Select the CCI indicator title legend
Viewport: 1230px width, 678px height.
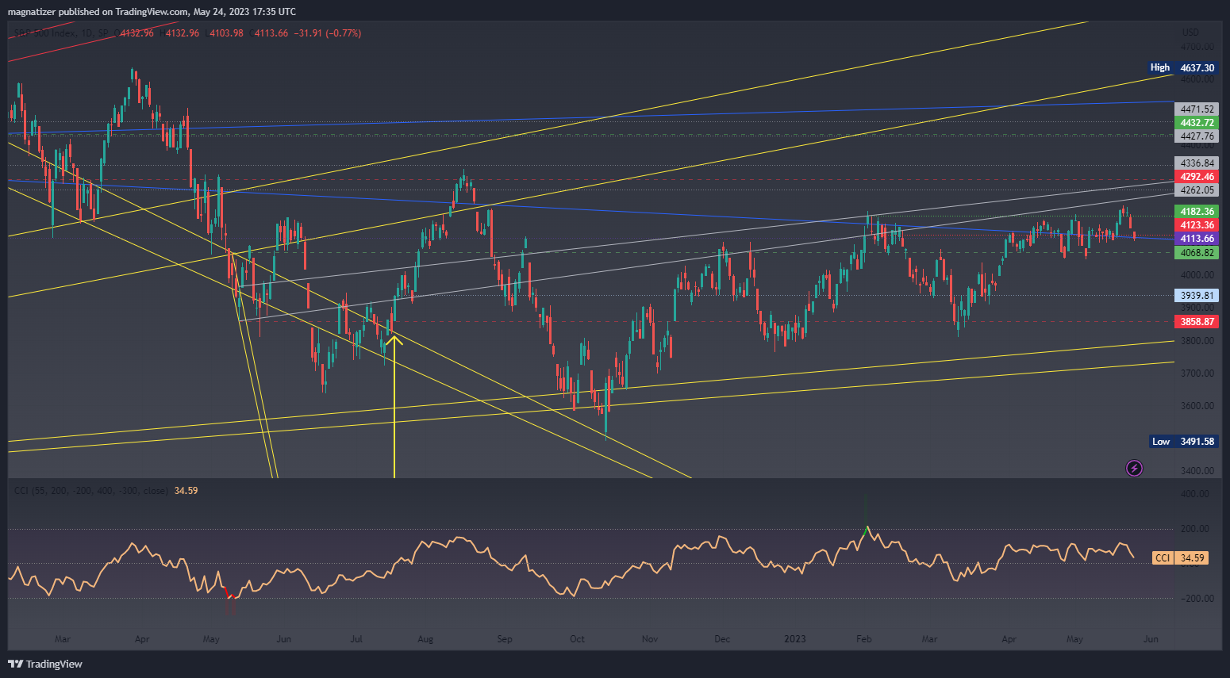pyautogui.click(x=90, y=491)
